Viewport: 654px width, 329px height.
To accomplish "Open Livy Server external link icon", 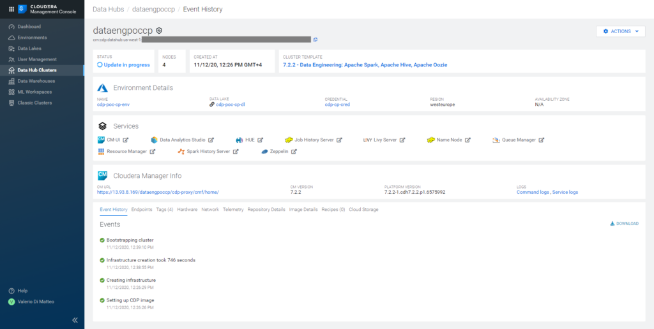I will pos(402,140).
